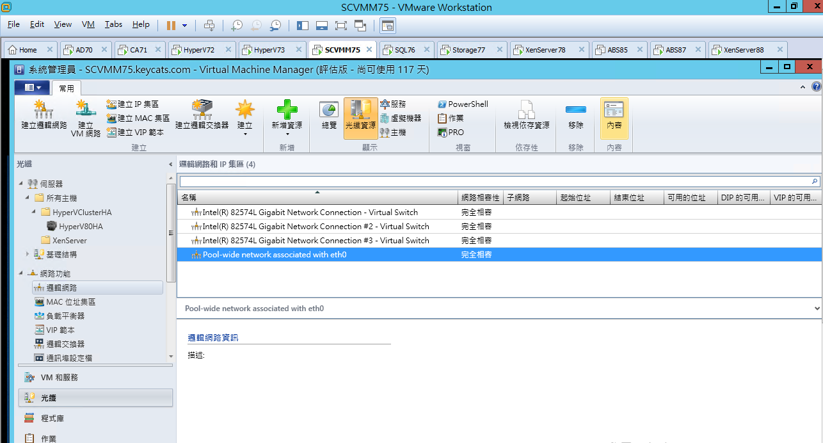Switch to the 作業 workspace at bottom

point(95,438)
